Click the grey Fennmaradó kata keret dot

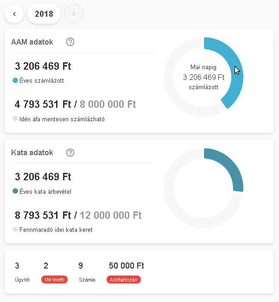click(x=15, y=230)
